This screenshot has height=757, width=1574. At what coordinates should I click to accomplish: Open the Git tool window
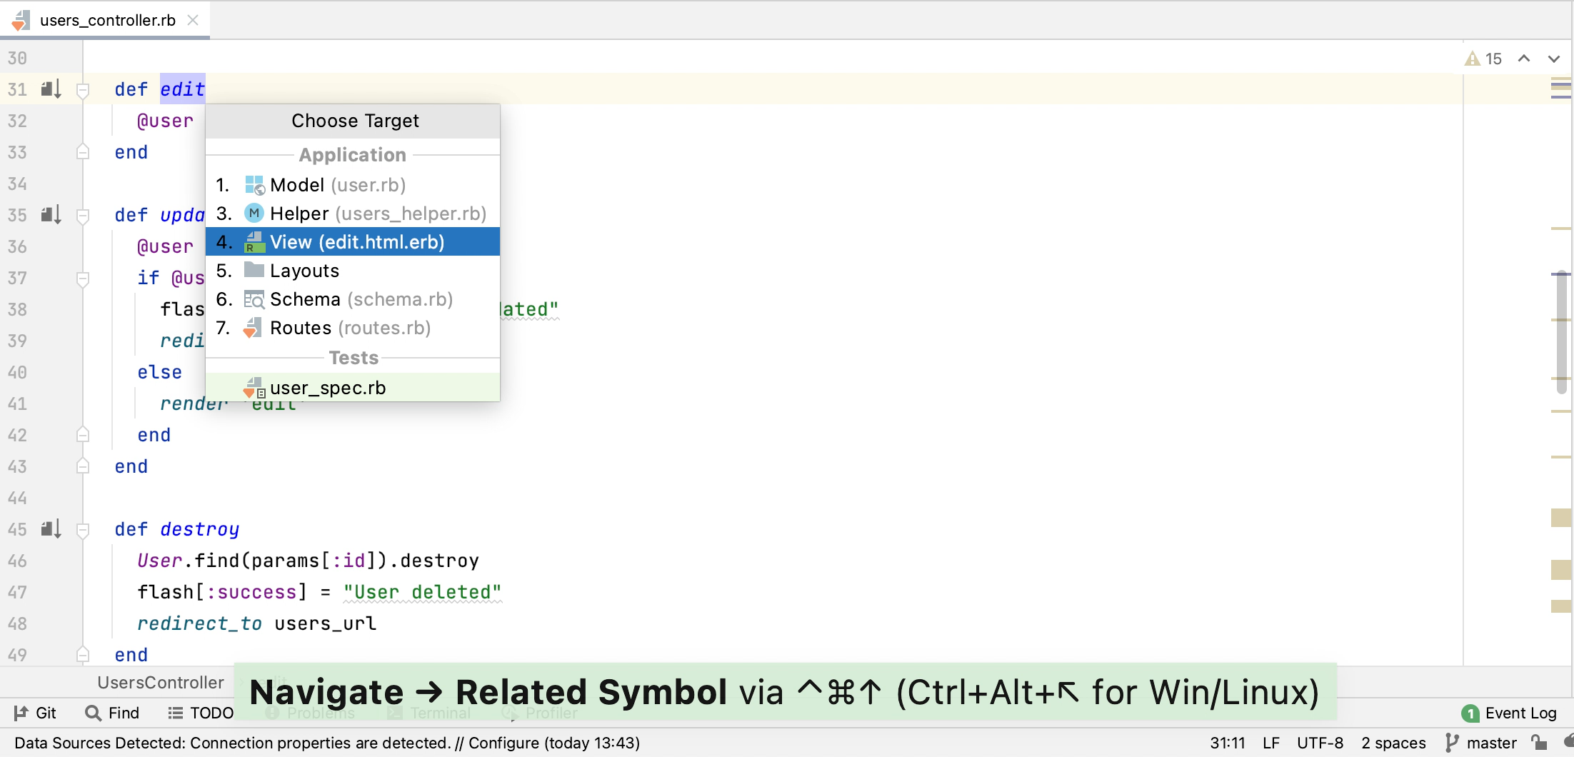[x=35, y=713]
